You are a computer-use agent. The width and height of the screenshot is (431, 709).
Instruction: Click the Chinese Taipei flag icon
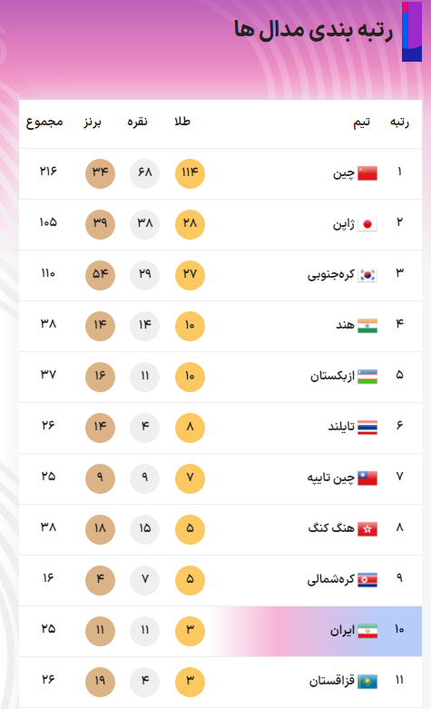(367, 478)
